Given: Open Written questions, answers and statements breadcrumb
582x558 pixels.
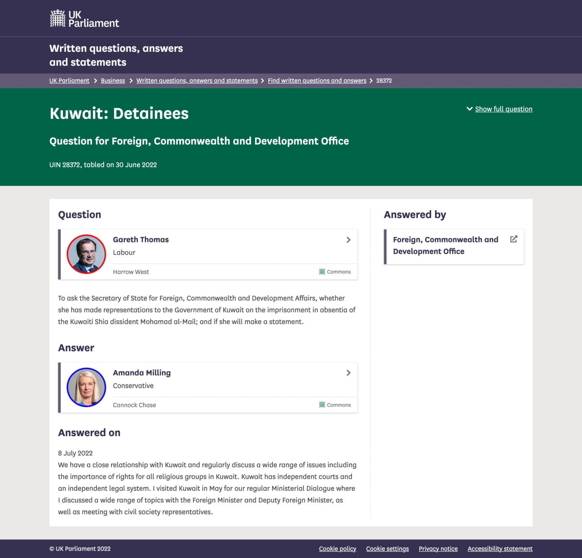Looking at the screenshot, I should [x=197, y=80].
